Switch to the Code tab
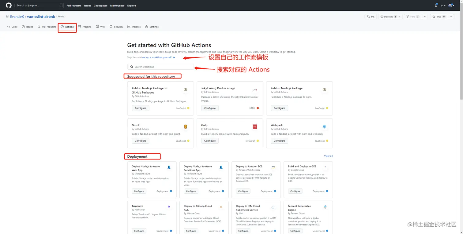Screen dimensions: 463x234 tap(12, 27)
